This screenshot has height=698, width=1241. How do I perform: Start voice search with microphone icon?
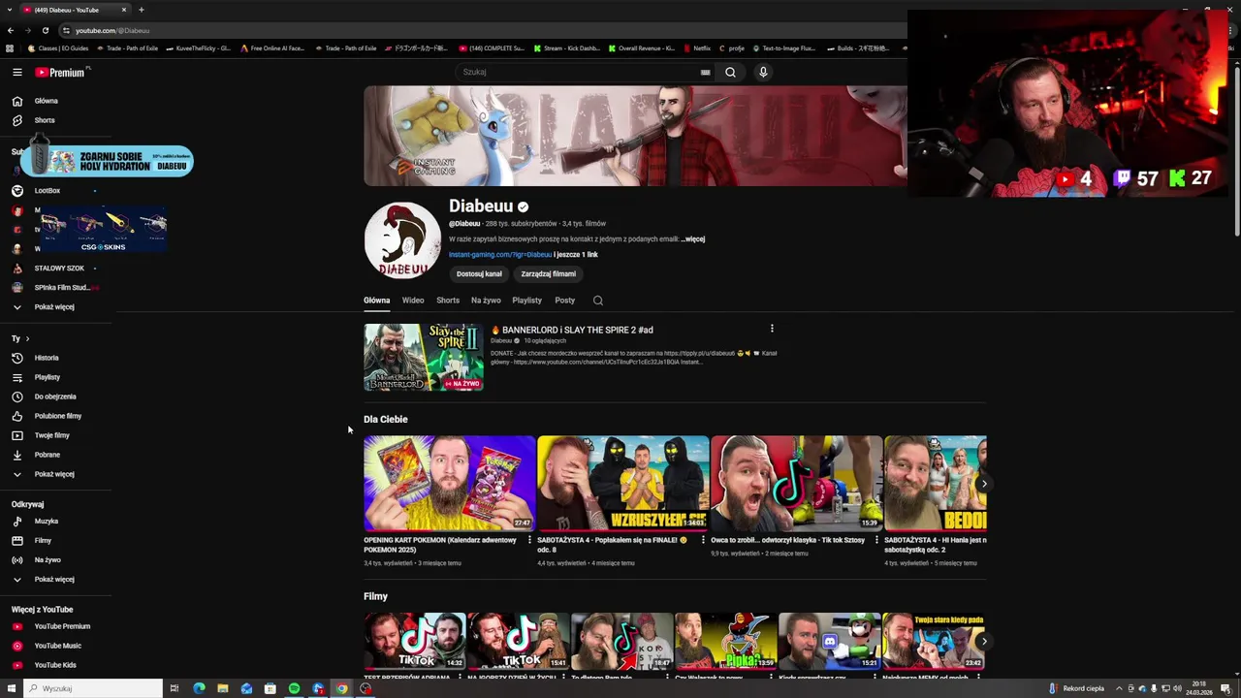click(763, 72)
